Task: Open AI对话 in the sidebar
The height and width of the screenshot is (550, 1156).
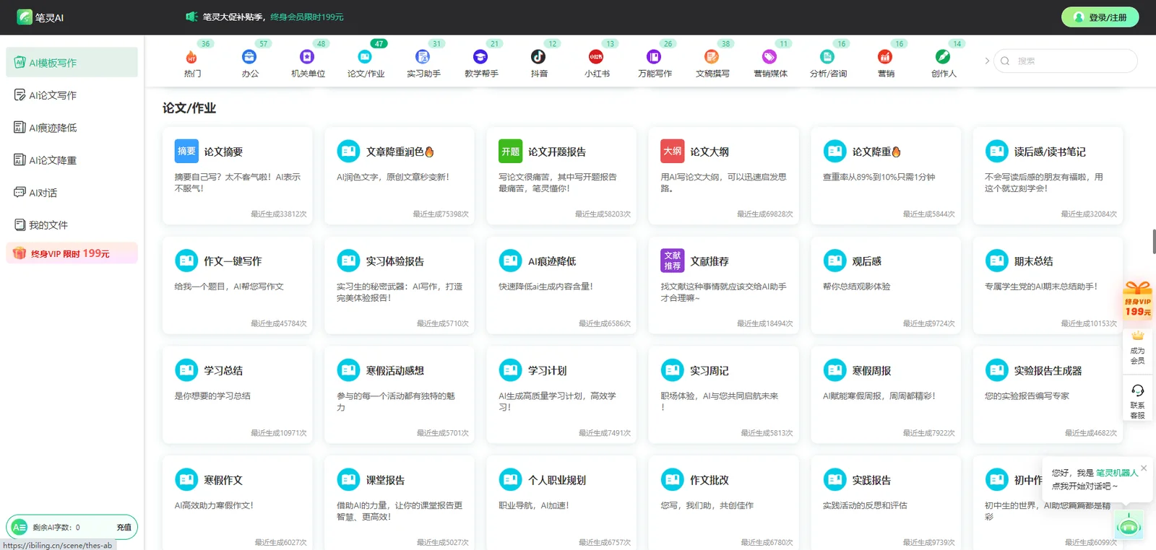Action: [x=72, y=193]
